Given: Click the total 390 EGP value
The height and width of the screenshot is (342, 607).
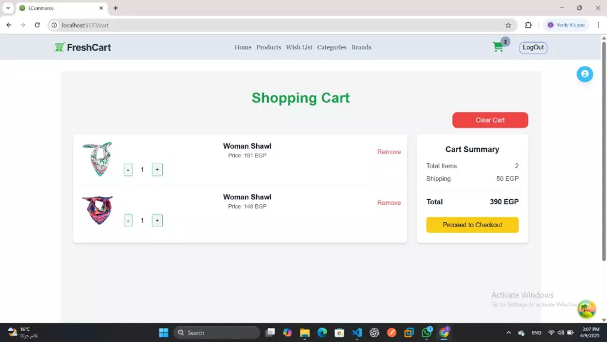Looking at the screenshot, I should (504, 202).
